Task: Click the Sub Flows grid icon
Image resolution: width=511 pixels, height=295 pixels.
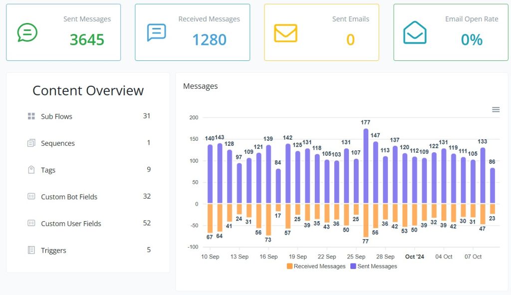Action: (31, 116)
